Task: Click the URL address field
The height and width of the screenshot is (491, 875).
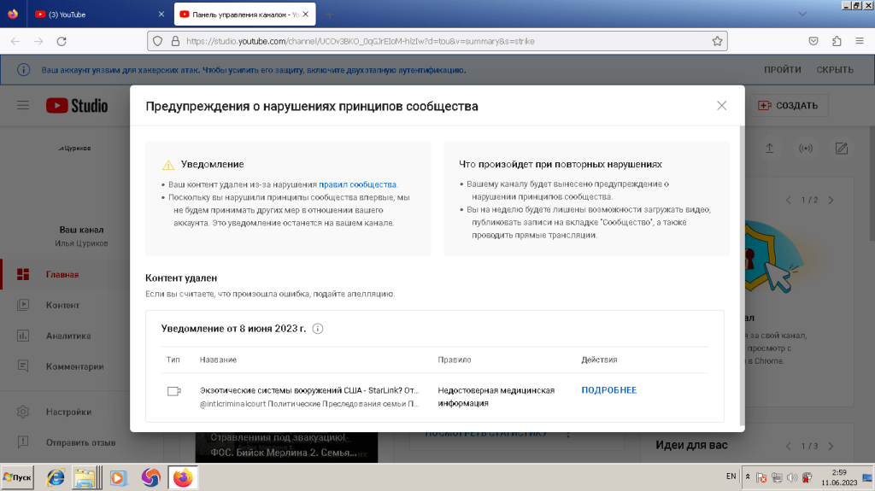Action: click(444, 41)
